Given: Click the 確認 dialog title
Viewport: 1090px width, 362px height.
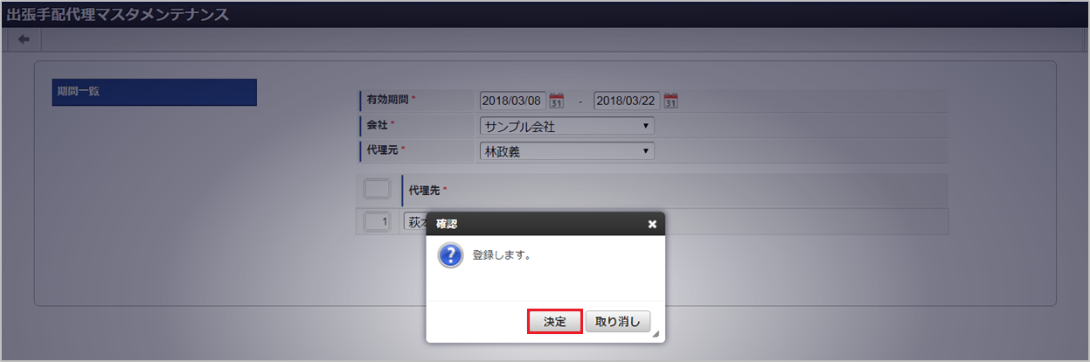Looking at the screenshot, I should coord(446,224).
